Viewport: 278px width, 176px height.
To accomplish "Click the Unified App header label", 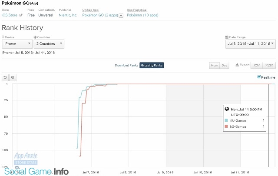I will coord(90,10).
